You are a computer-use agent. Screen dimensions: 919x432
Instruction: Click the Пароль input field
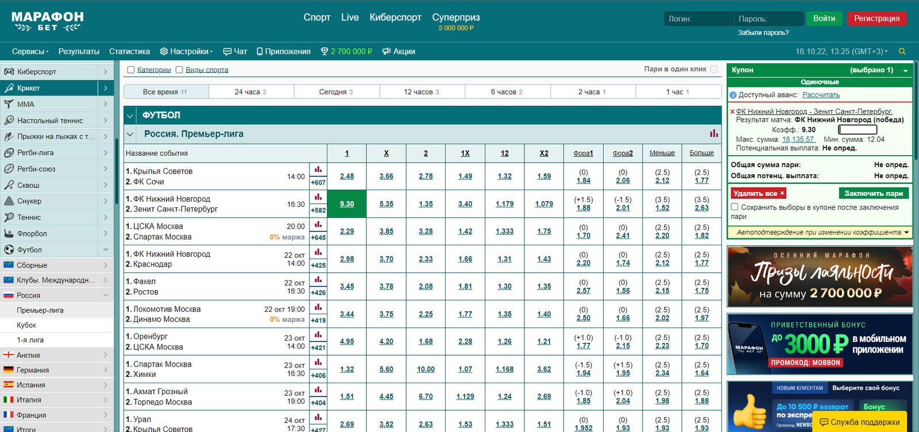pos(769,19)
